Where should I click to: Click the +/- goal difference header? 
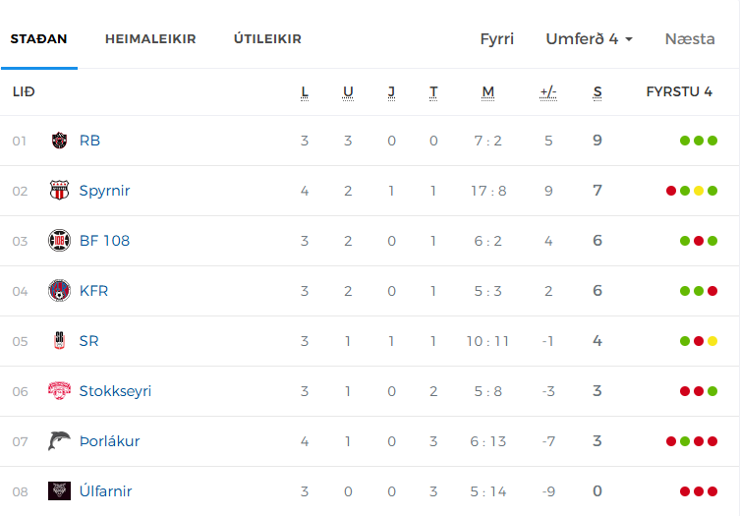click(x=548, y=92)
